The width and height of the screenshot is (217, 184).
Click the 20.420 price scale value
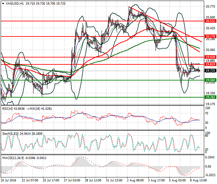(210, 28)
